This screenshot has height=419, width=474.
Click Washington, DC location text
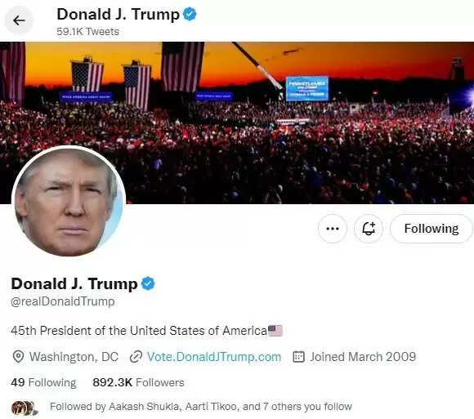[x=74, y=357]
